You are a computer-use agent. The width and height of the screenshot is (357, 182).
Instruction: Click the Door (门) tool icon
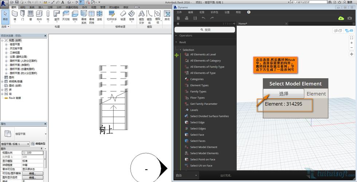click(23, 16)
